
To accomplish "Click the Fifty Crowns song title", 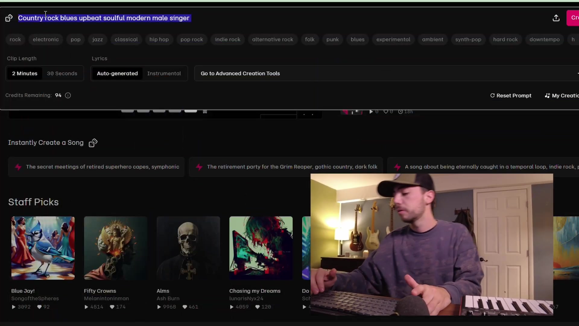I will pyautogui.click(x=100, y=291).
